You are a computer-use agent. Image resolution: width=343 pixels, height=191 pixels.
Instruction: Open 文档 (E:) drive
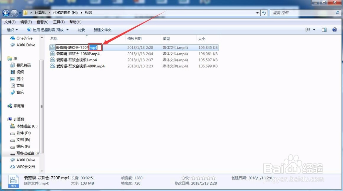[20, 140]
